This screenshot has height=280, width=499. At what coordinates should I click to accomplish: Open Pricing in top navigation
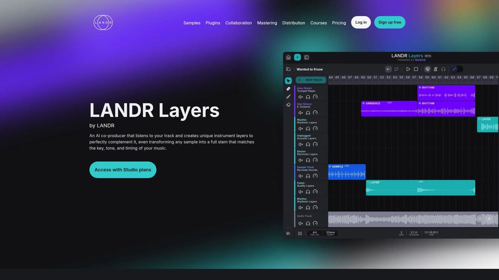(339, 23)
